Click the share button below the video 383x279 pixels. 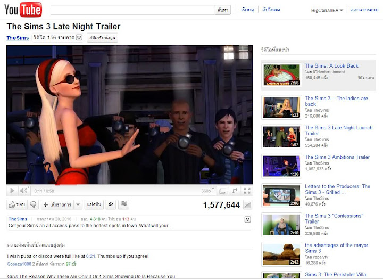point(94,204)
